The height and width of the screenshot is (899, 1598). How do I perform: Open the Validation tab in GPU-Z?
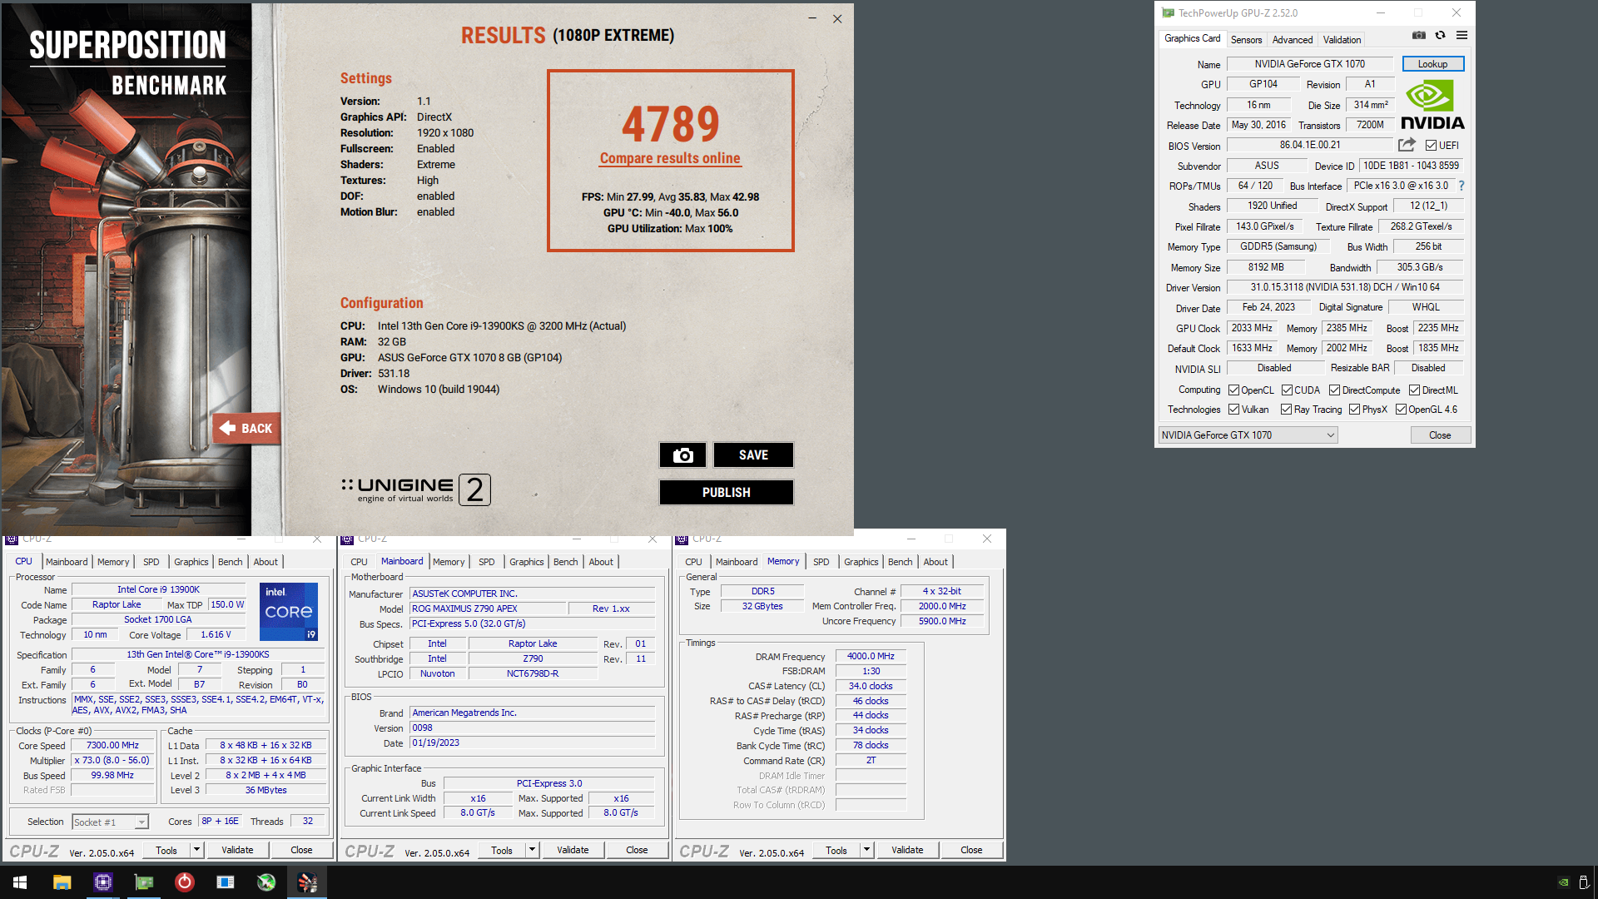tap(1342, 40)
